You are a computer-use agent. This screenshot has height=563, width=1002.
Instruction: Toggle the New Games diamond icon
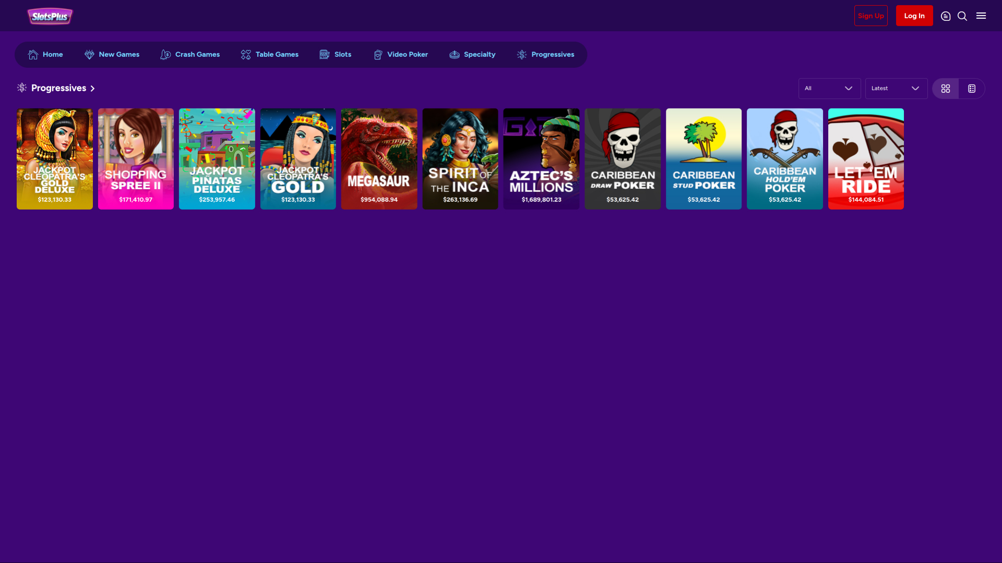(x=89, y=54)
